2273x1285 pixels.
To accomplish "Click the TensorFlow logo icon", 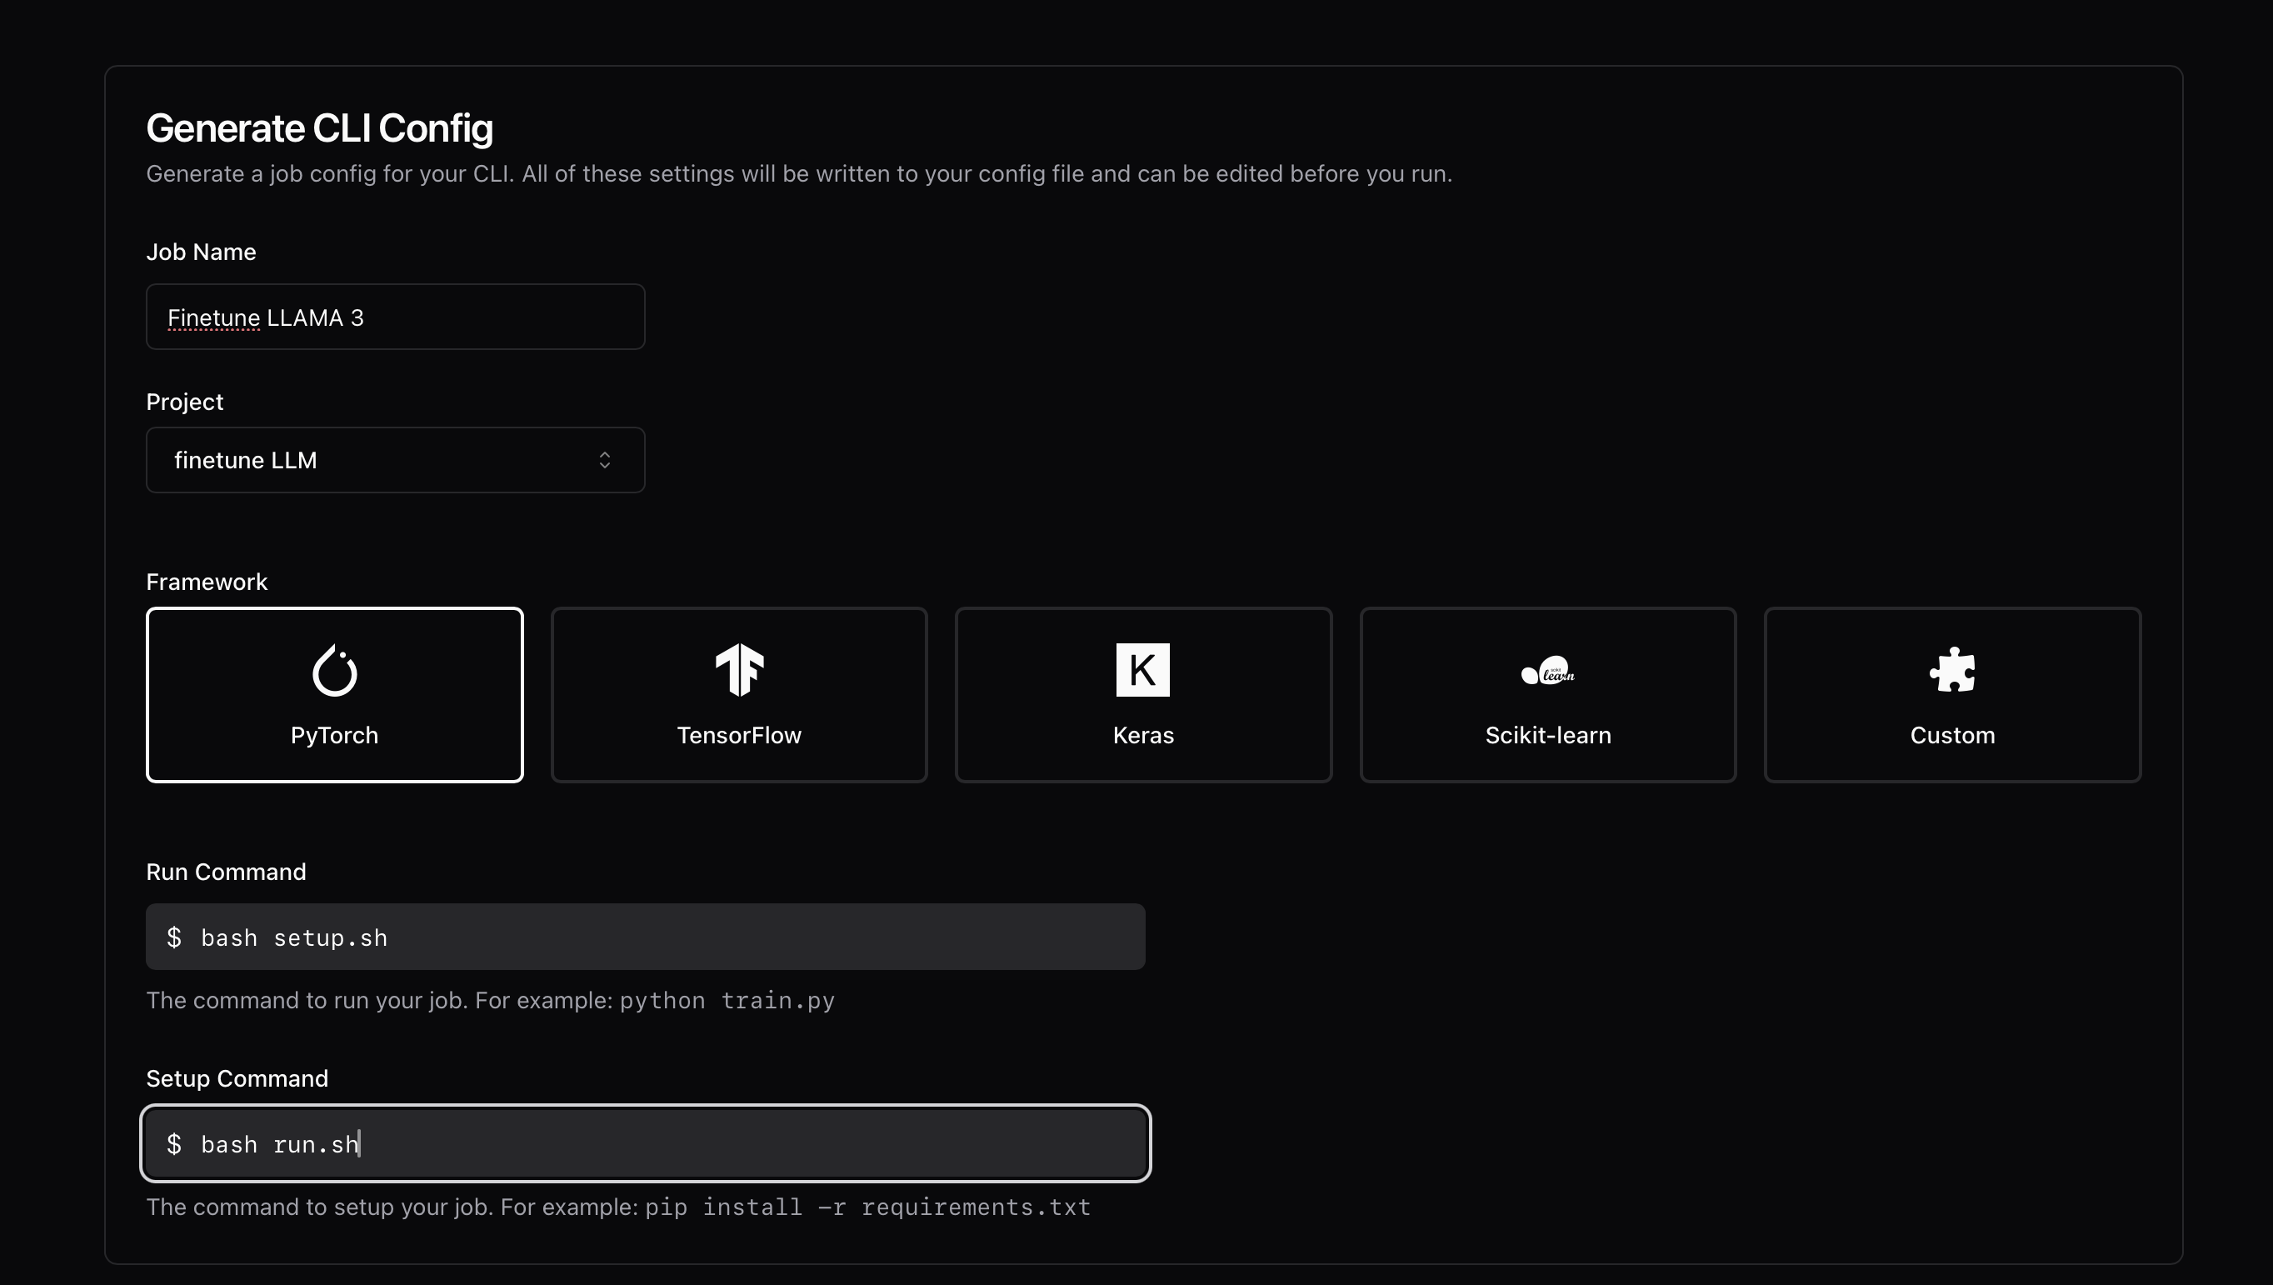I will (x=738, y=670).
